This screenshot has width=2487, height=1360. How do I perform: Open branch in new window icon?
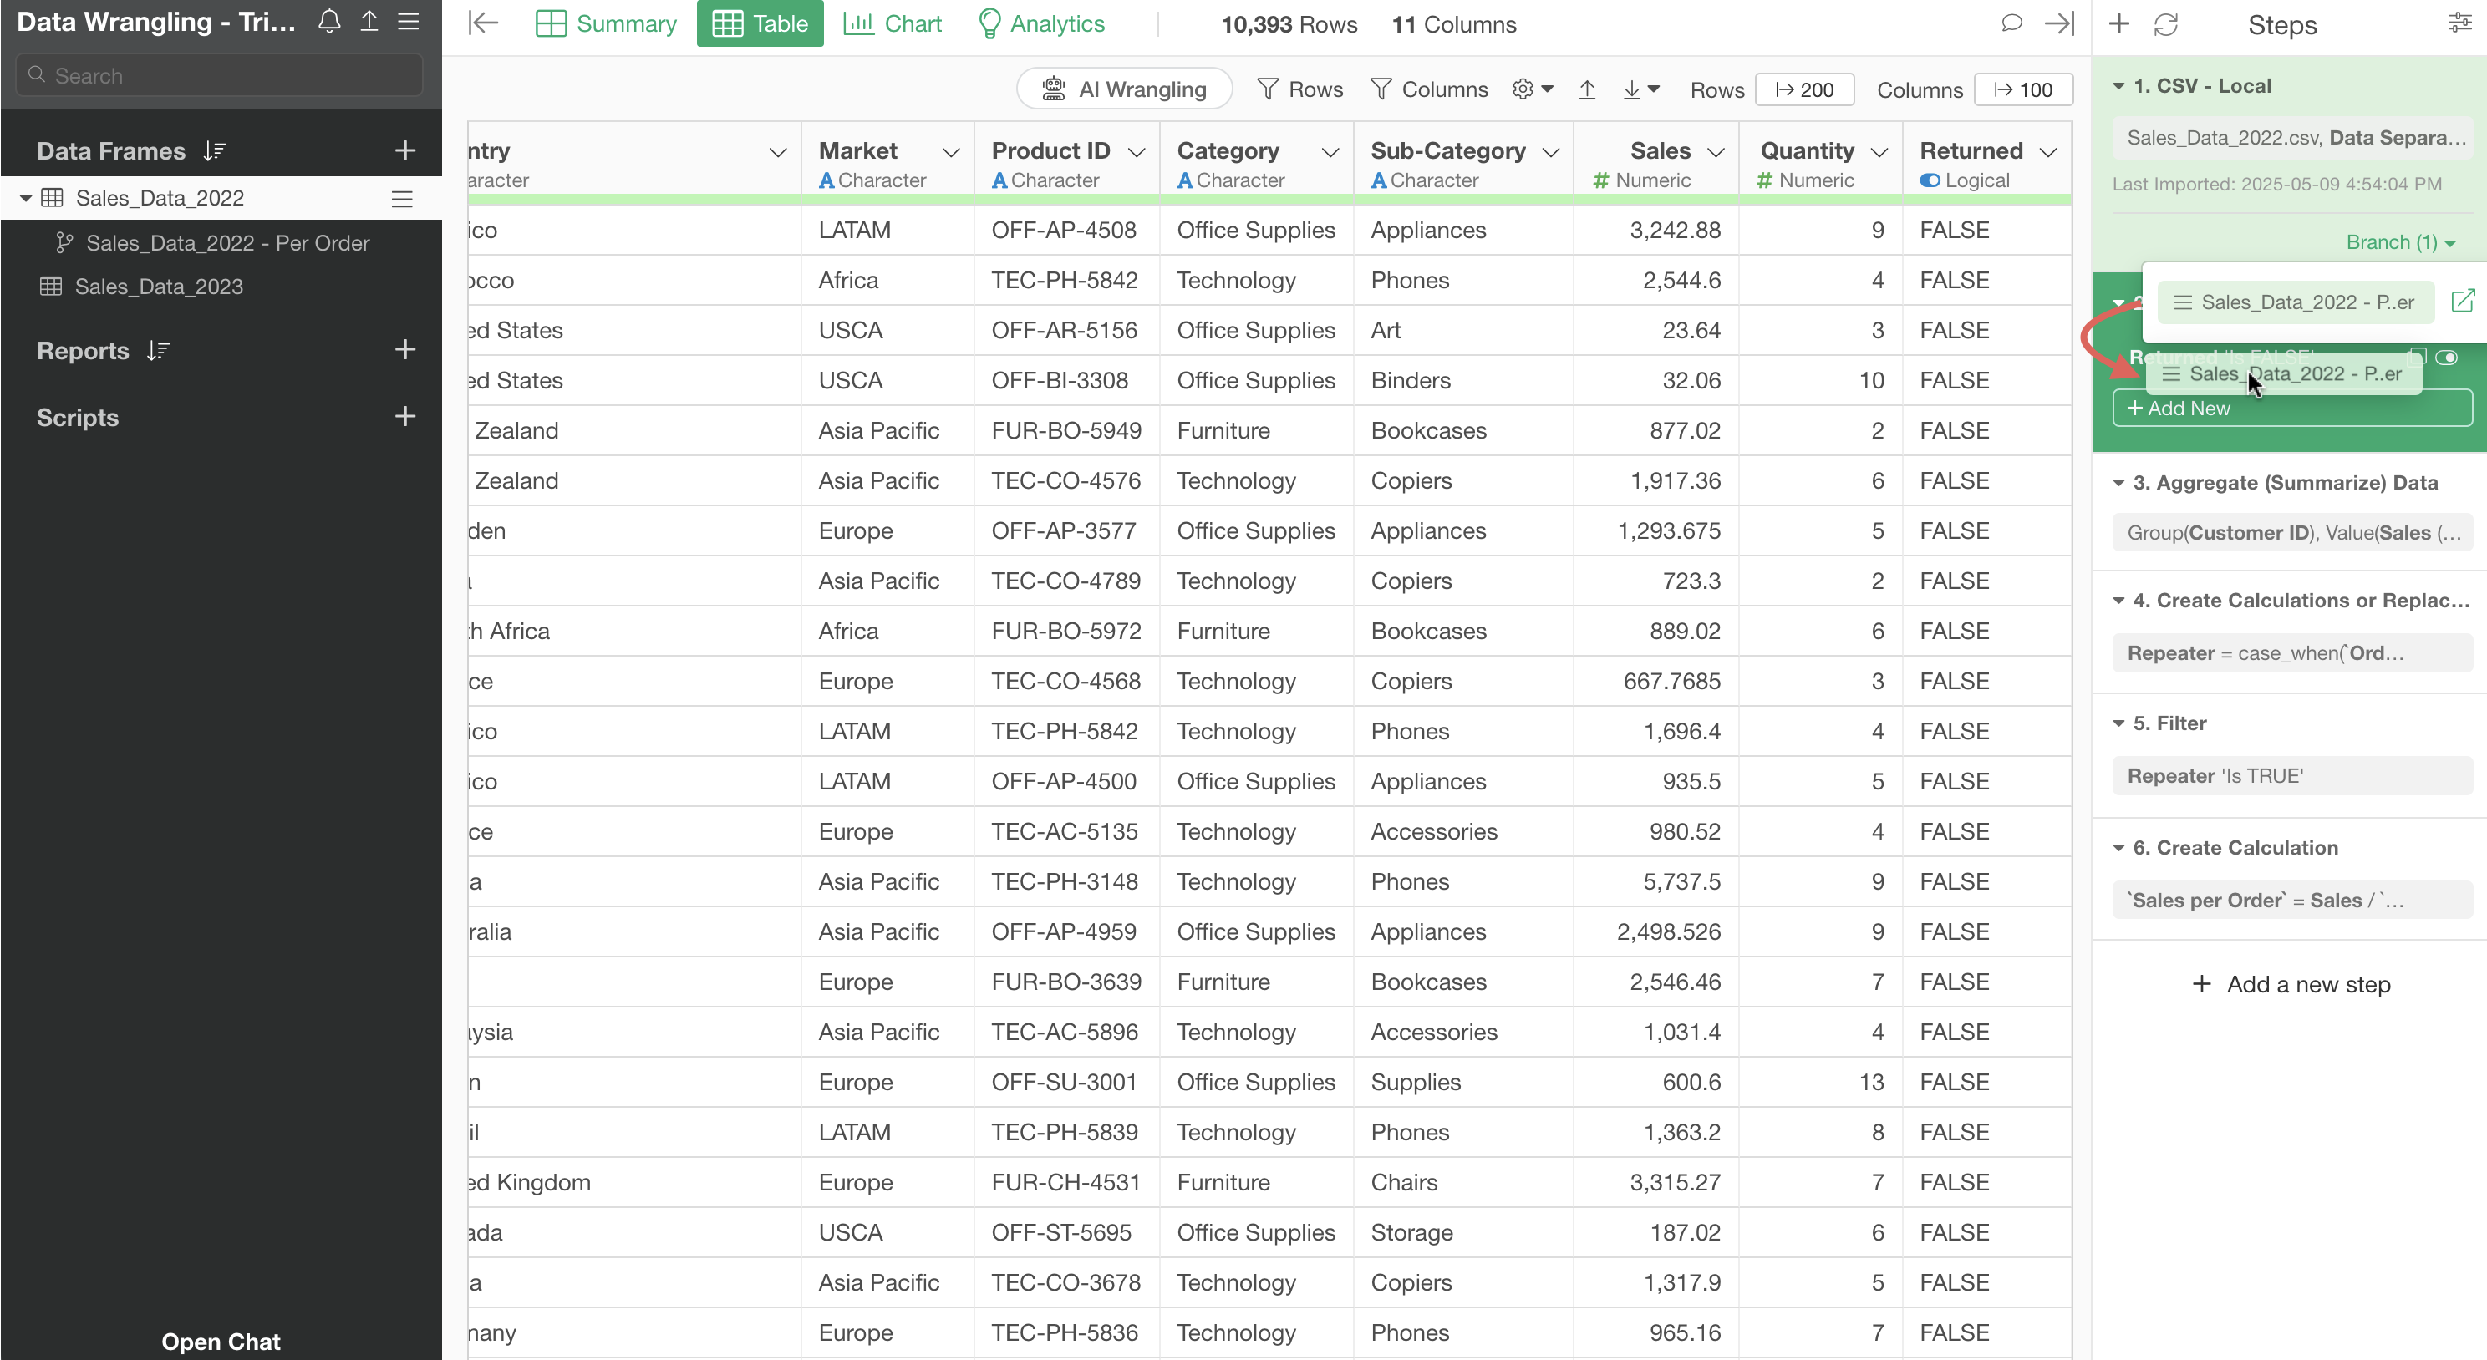coord(2462,301)
